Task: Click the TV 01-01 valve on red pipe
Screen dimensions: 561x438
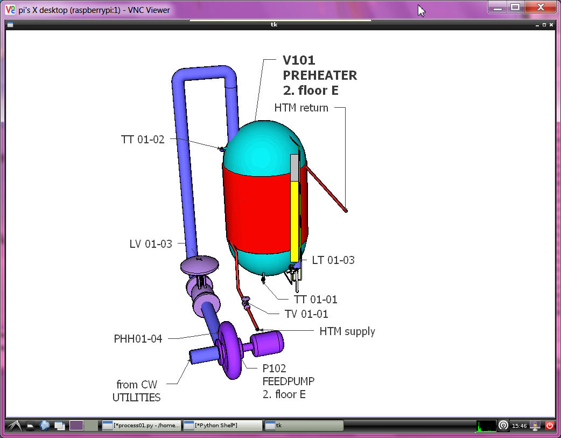Action: pos(246,302)
